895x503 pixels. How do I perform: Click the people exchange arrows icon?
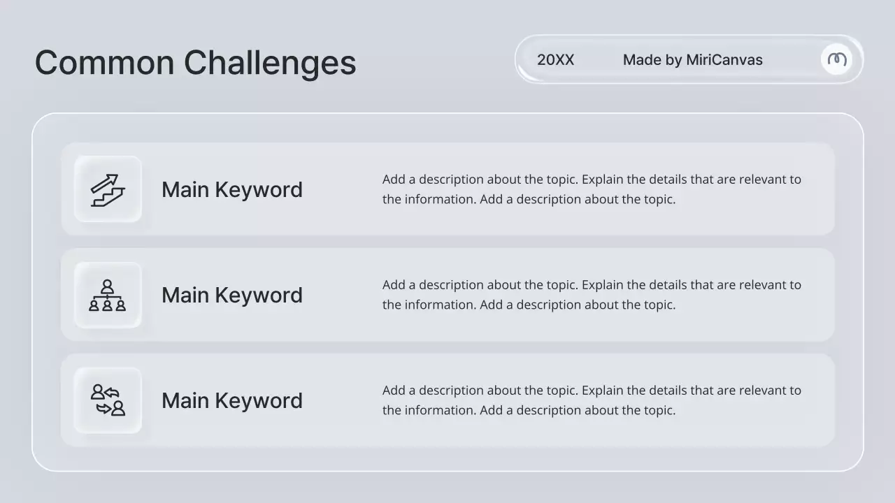point(108,400)
